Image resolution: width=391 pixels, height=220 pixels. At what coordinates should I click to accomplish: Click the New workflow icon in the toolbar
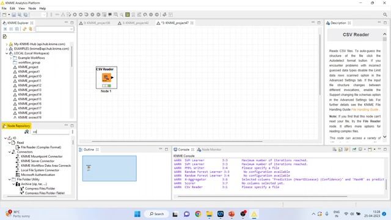pos(4,15)
